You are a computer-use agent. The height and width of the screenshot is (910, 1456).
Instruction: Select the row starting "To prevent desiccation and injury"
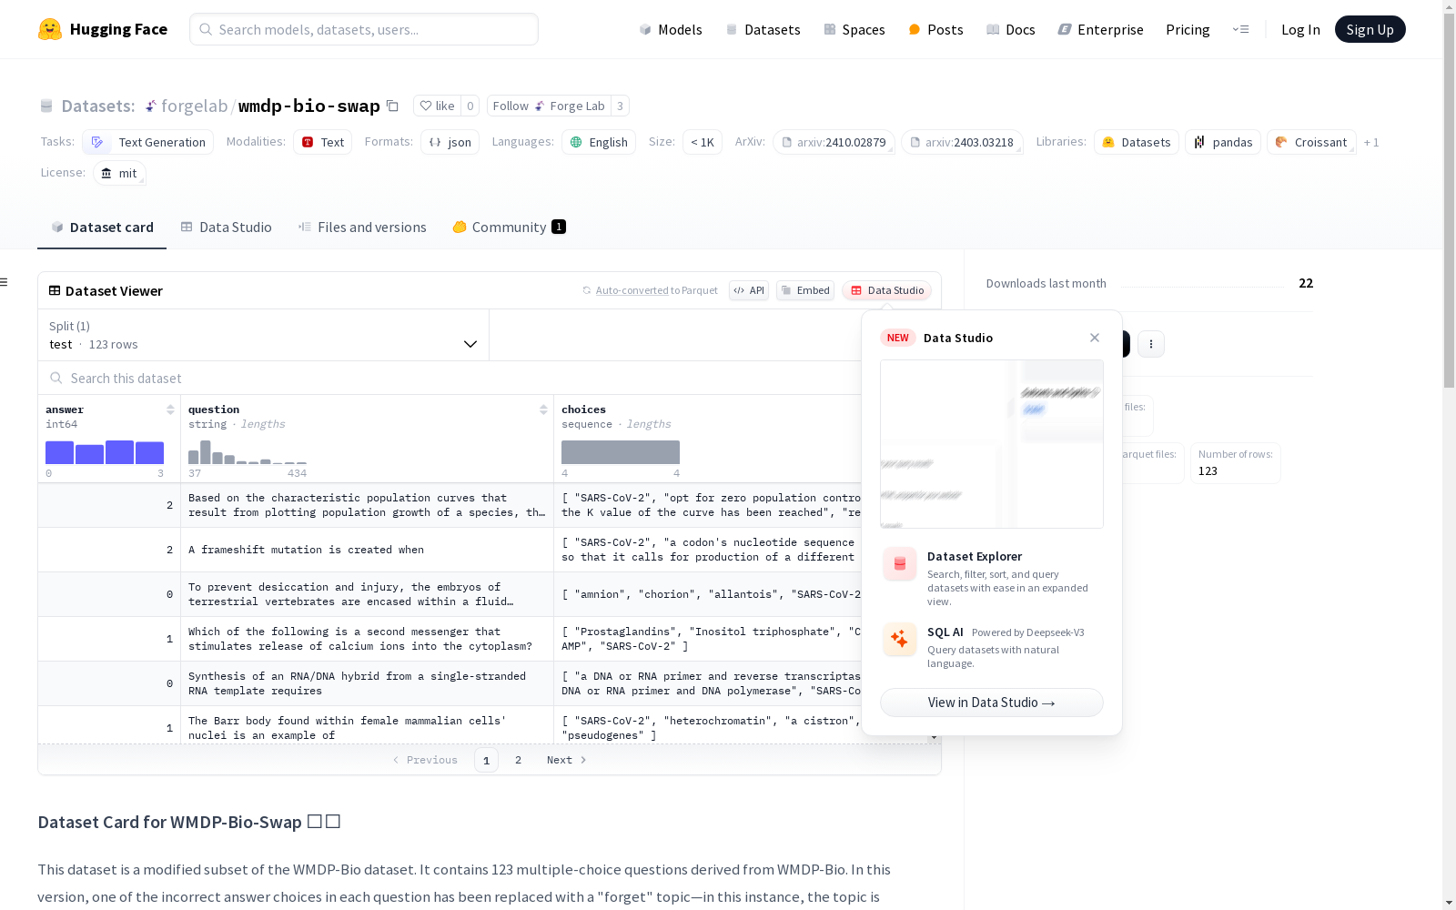point(450,594)
